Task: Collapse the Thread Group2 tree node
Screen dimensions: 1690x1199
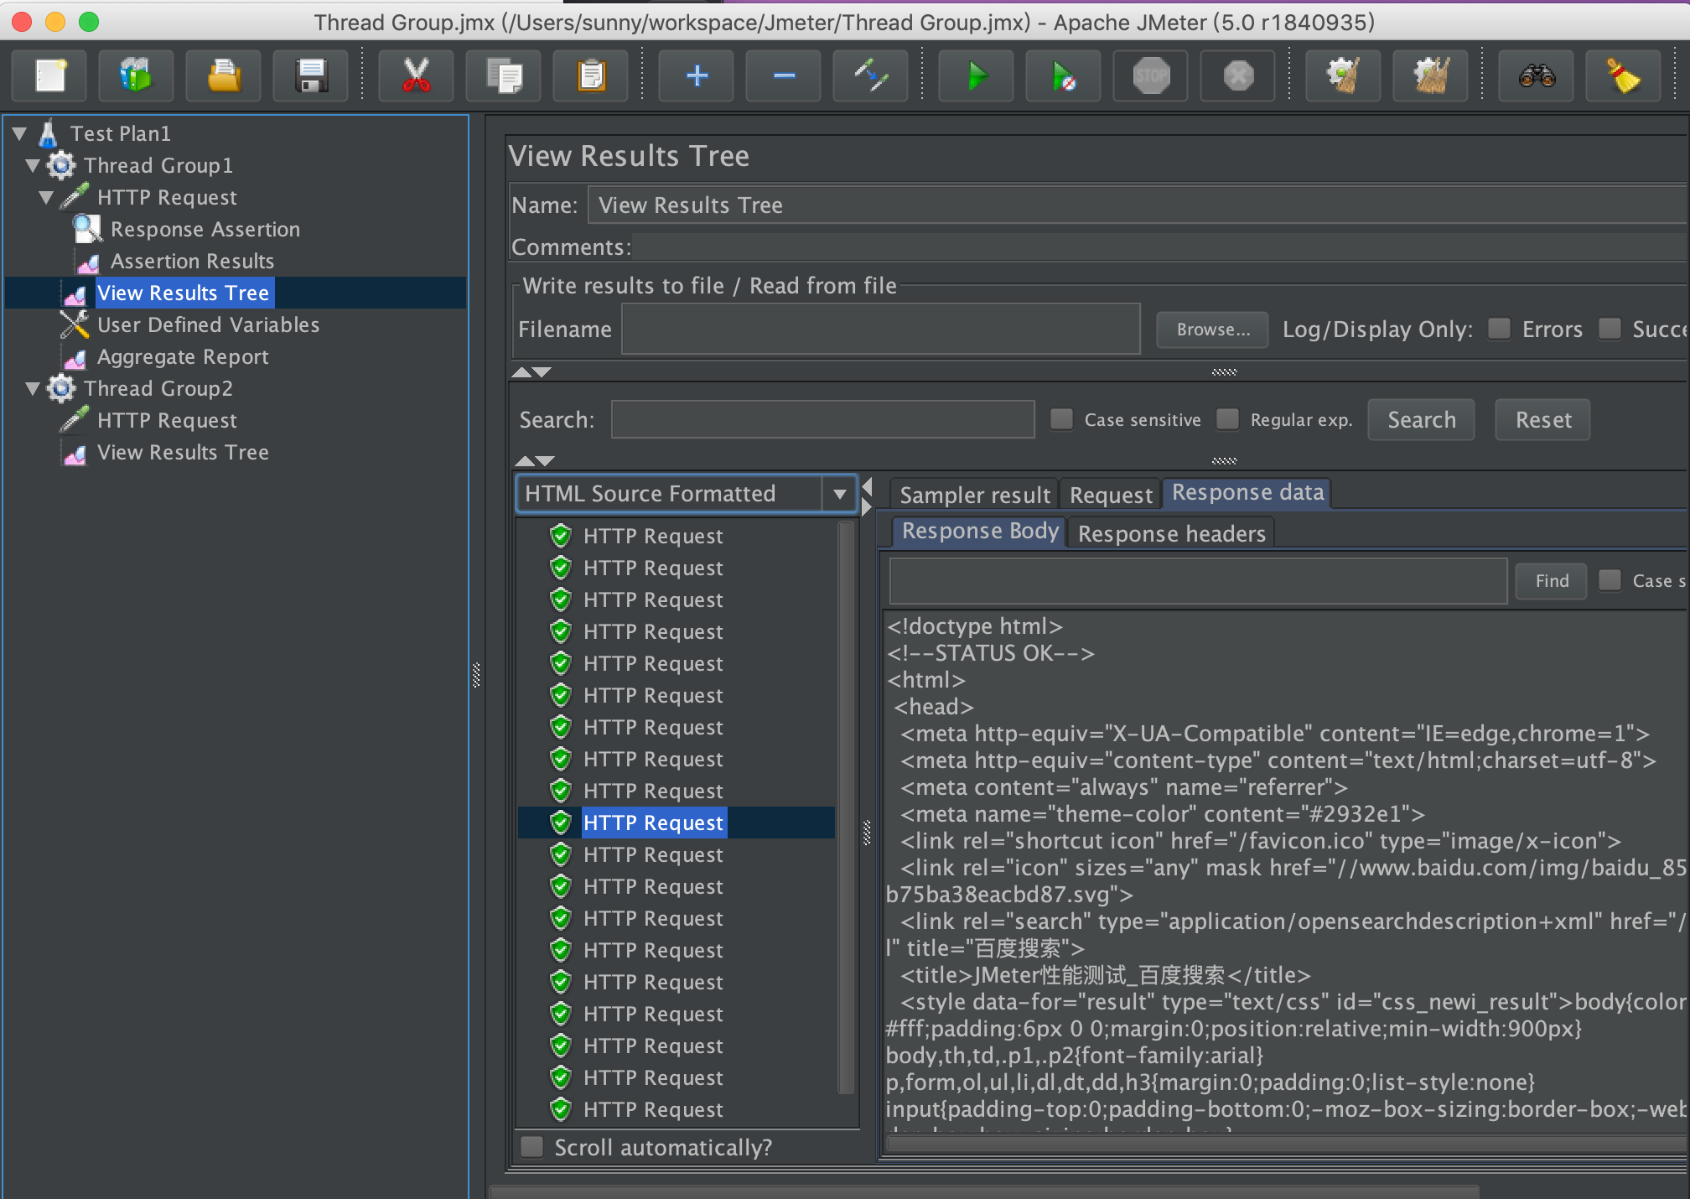Action: [x=33, y=388]
